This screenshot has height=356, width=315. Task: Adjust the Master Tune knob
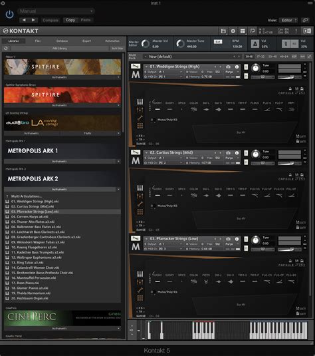(x=180, y=44)
